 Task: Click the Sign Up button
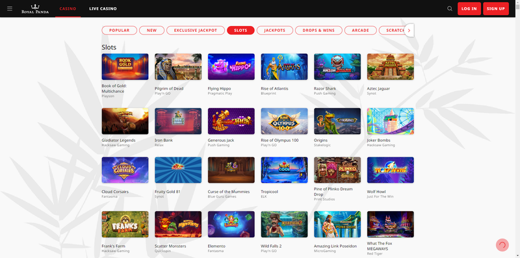click(496, 8)
